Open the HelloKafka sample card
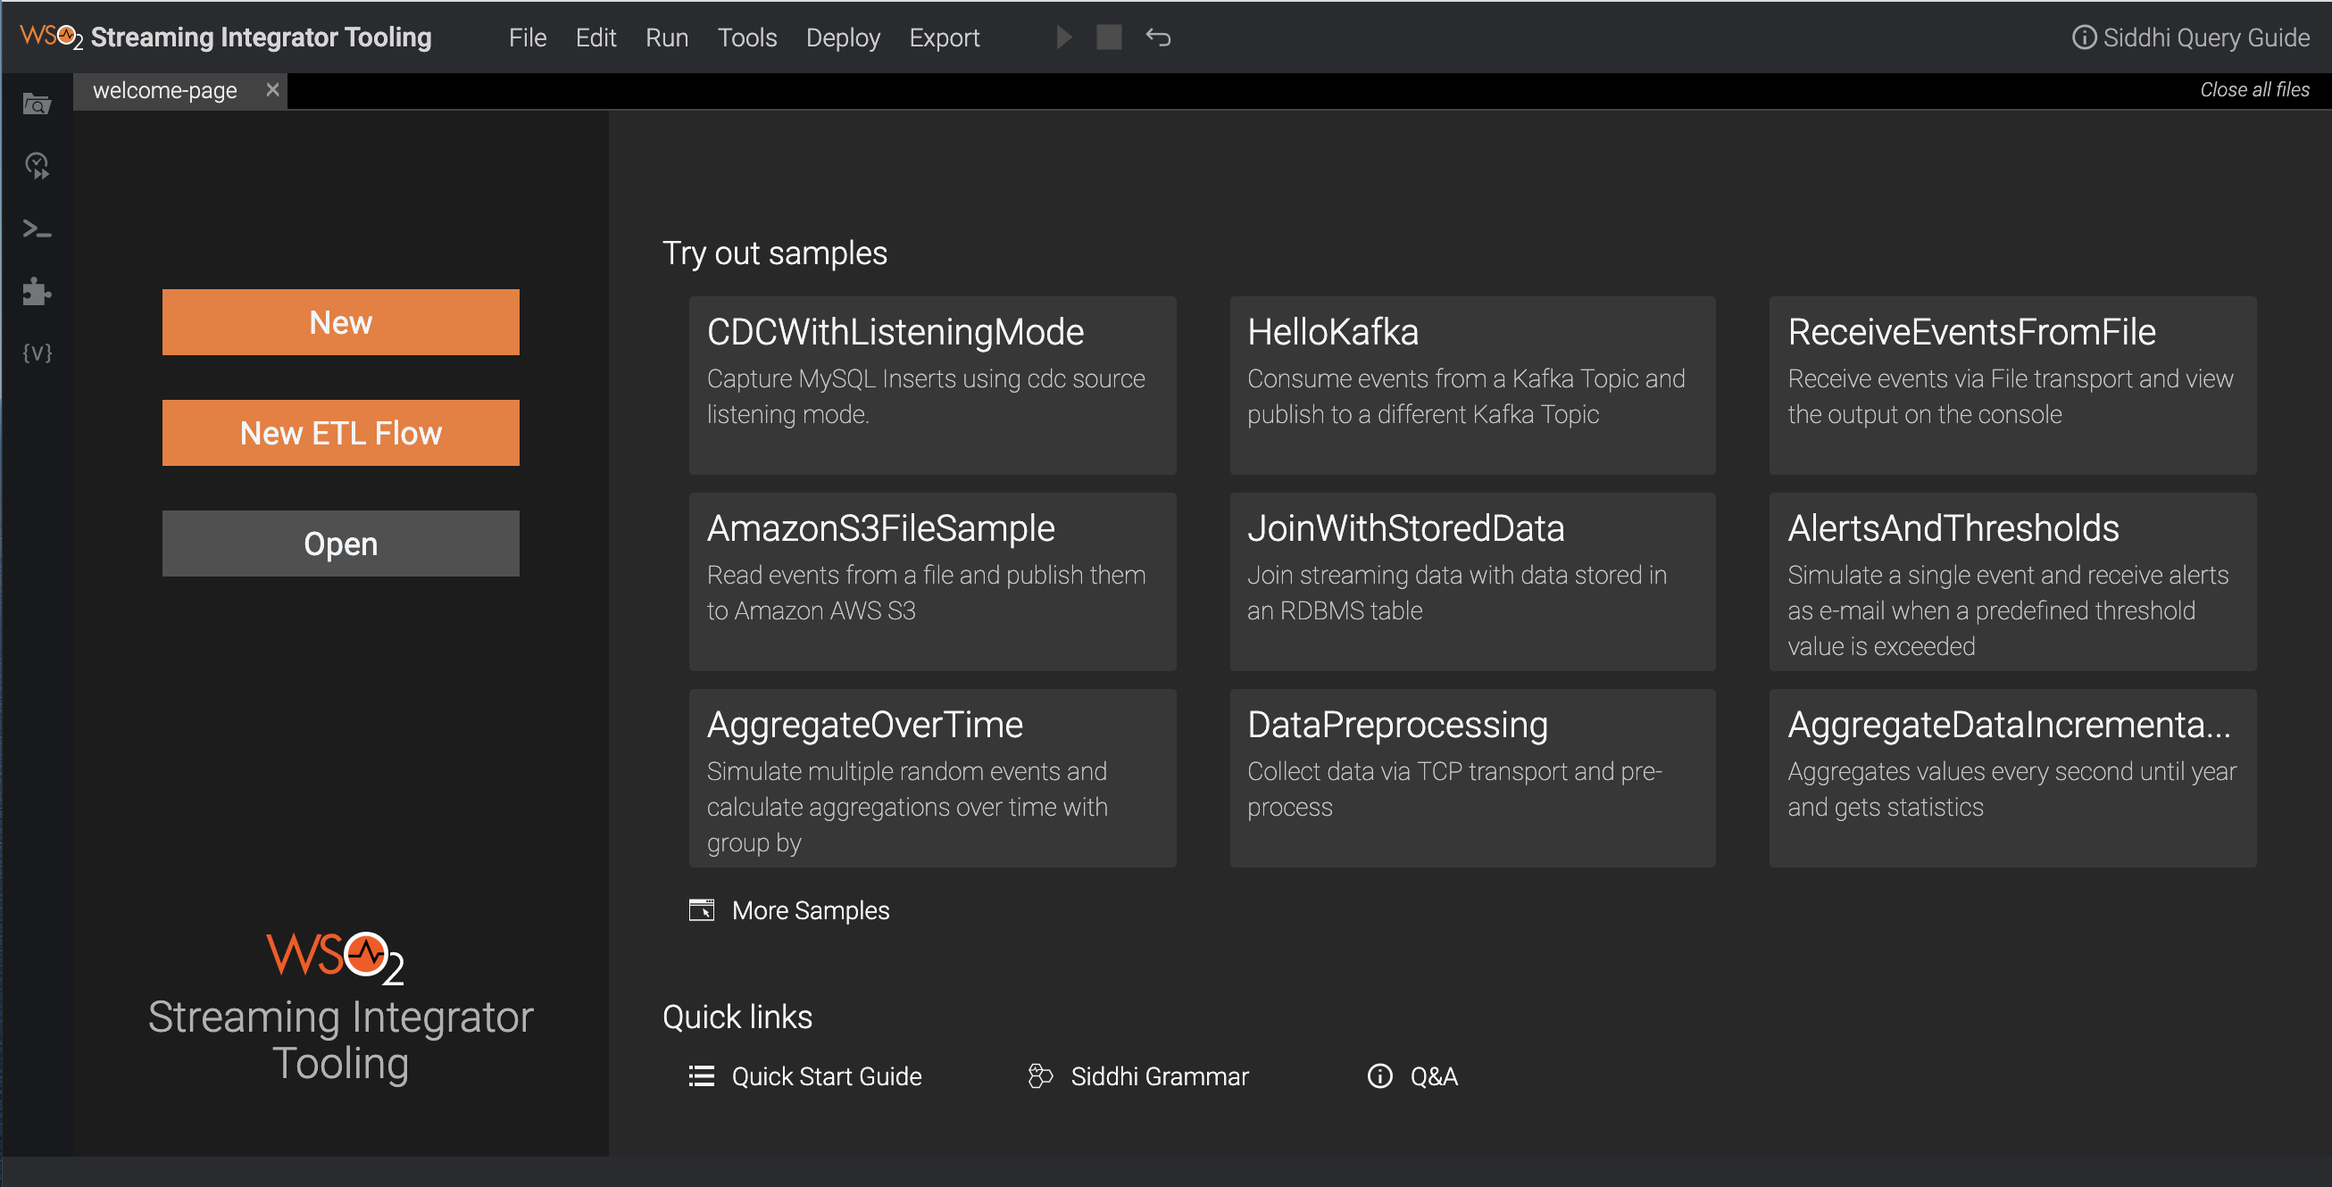 1472,386
